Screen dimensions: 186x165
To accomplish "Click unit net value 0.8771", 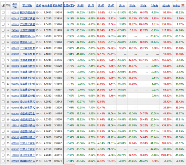I will 47,161.
